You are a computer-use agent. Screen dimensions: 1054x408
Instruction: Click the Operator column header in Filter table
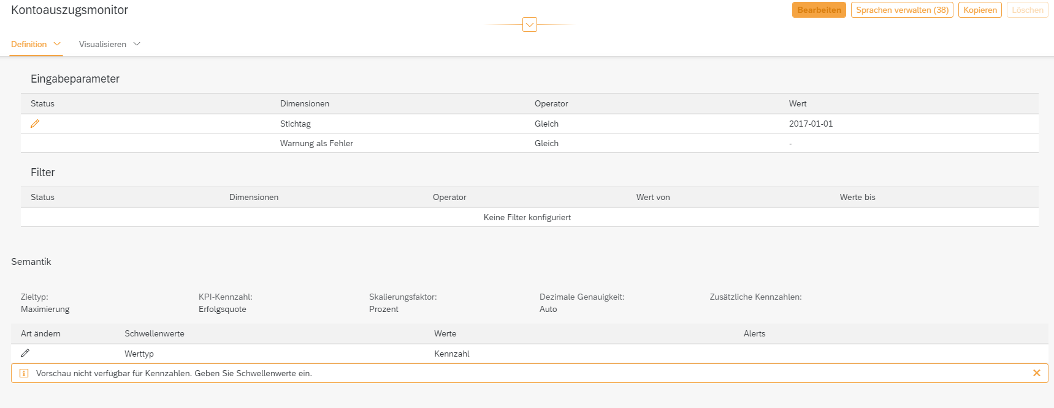click(449, 197)
